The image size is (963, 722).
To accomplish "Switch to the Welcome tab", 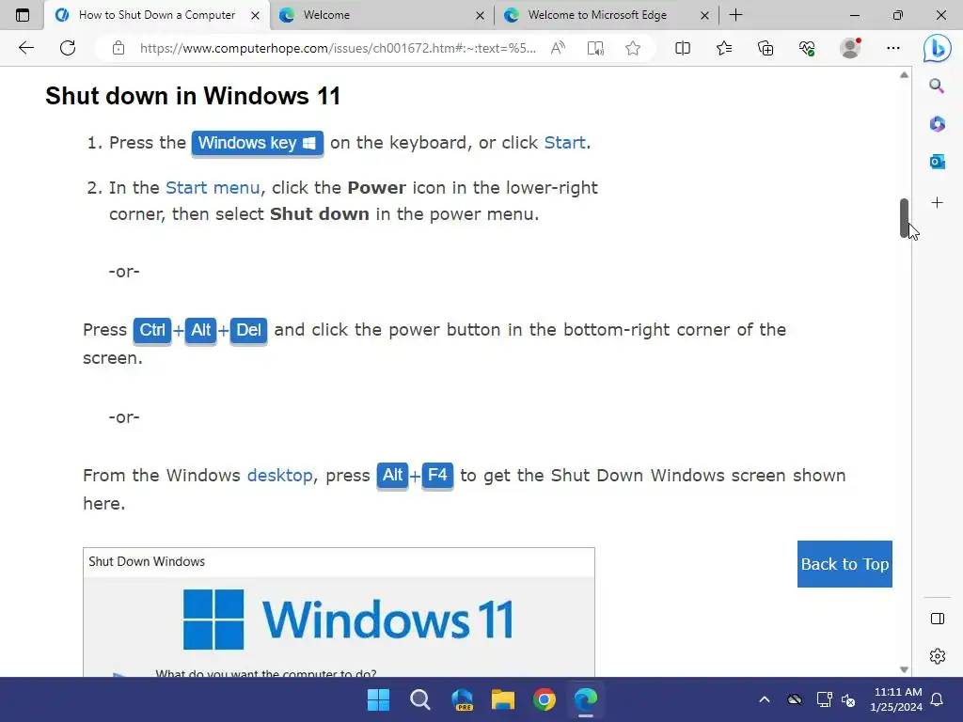I will tap(380, 15).
